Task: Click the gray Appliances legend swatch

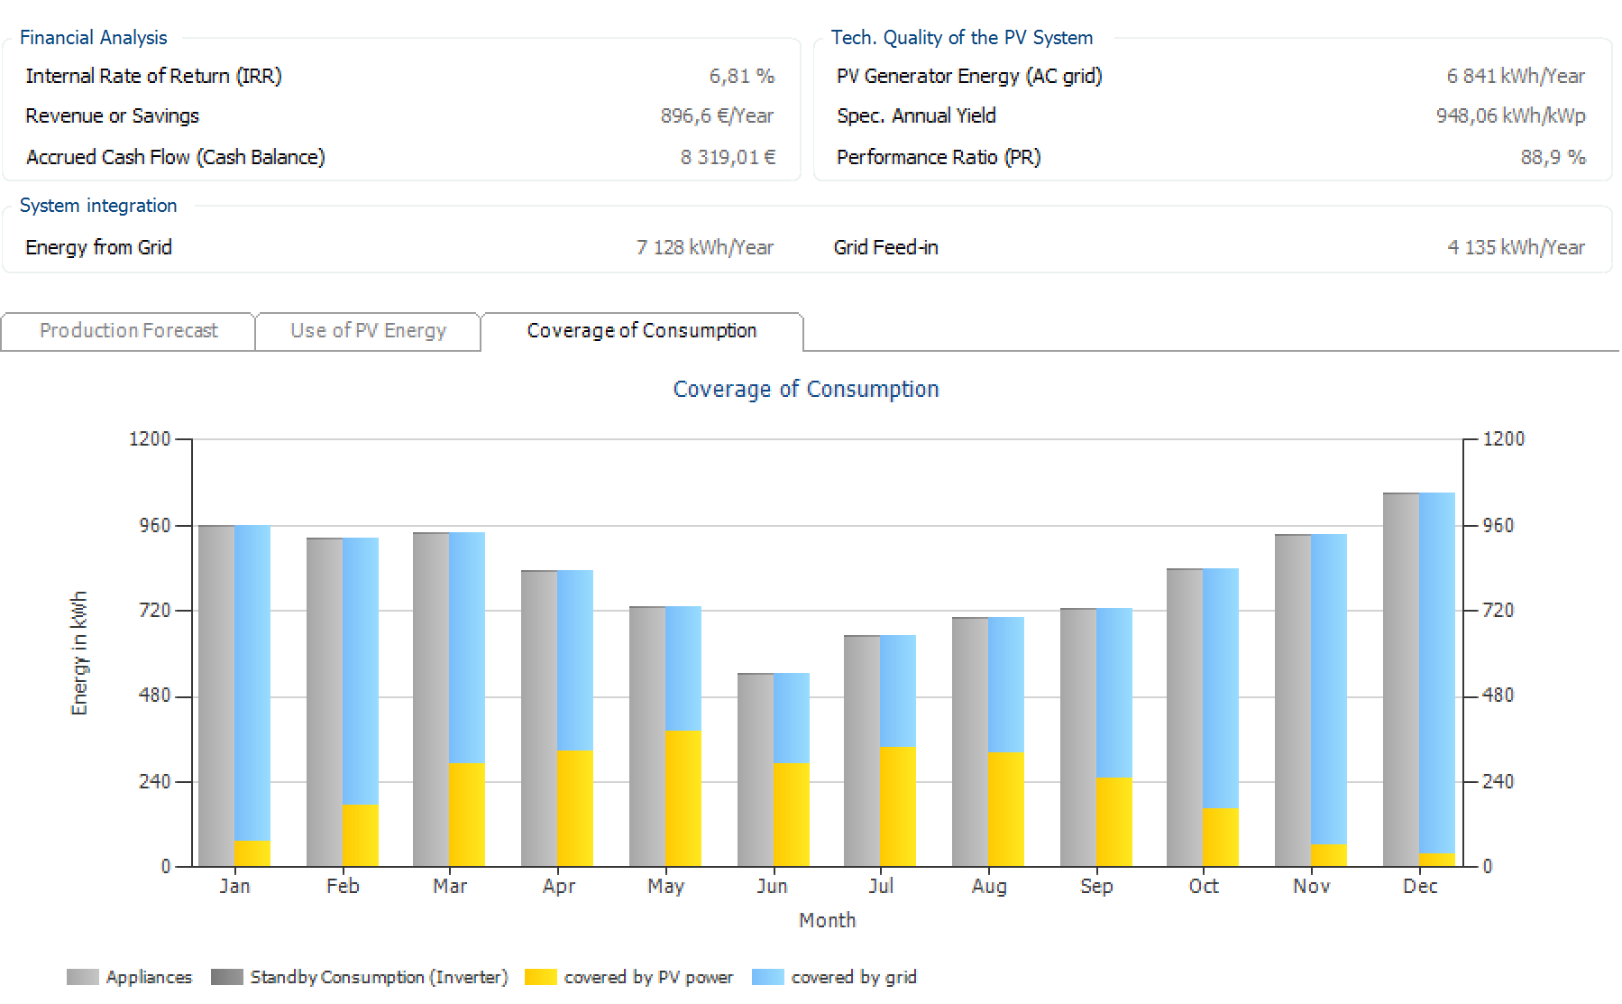Action: [82, 977]
